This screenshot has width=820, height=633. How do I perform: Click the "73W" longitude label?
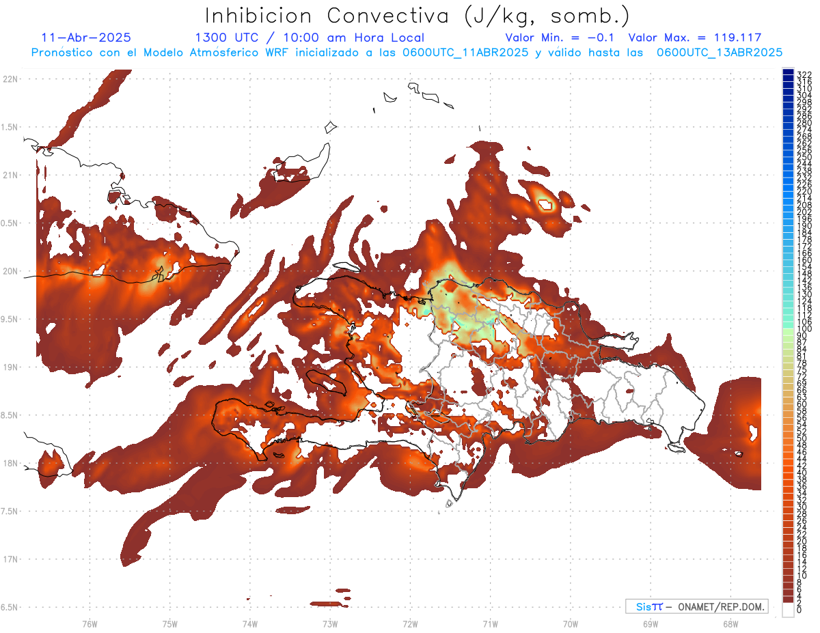330,623
